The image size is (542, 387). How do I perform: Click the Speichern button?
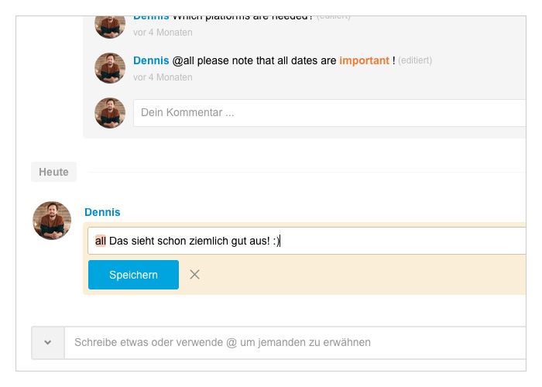pos(133,275)
